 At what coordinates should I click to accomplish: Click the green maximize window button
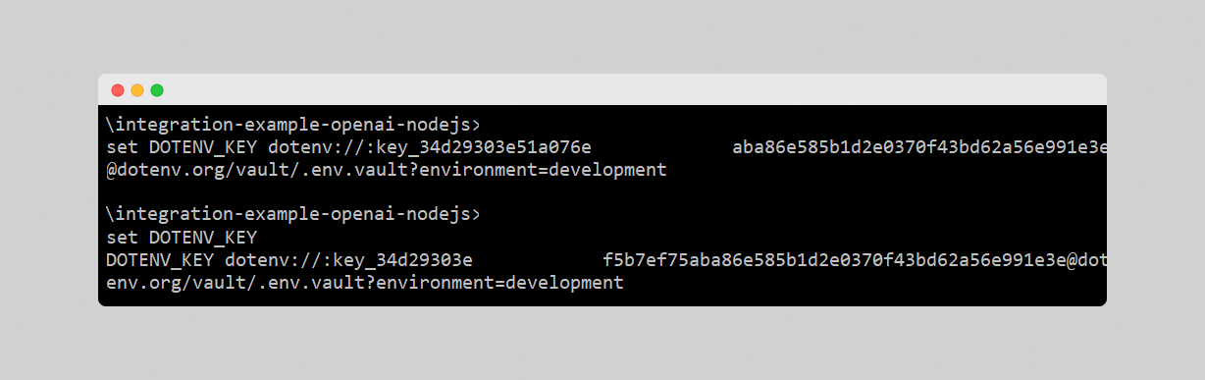(157, 90)
